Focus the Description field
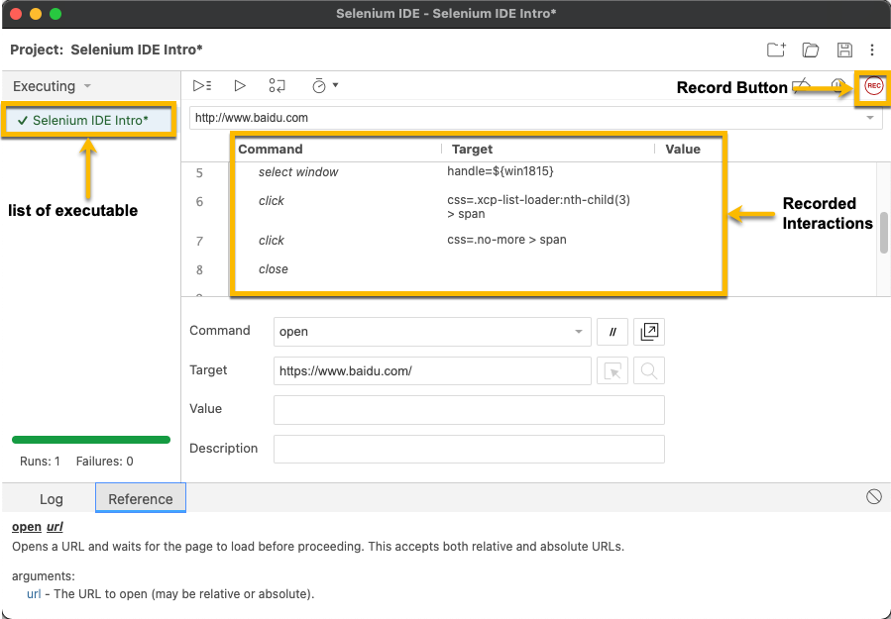The width and height of the screenshot is (891, 619). pos(469,450)
